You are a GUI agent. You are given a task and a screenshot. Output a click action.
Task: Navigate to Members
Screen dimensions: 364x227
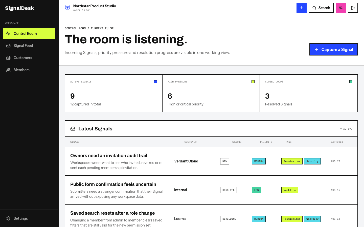click(x=29, y=70)
